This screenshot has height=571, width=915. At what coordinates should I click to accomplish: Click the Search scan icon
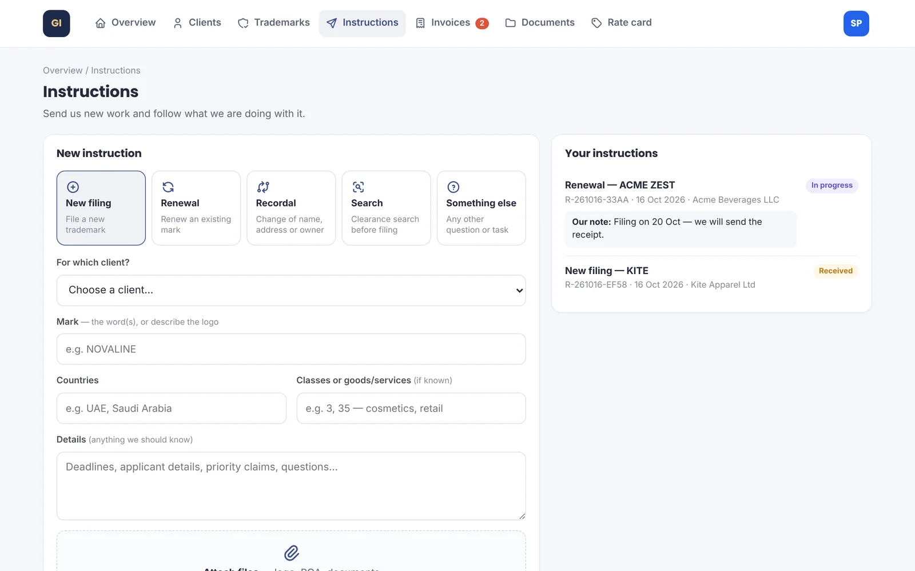pos(358,187)
